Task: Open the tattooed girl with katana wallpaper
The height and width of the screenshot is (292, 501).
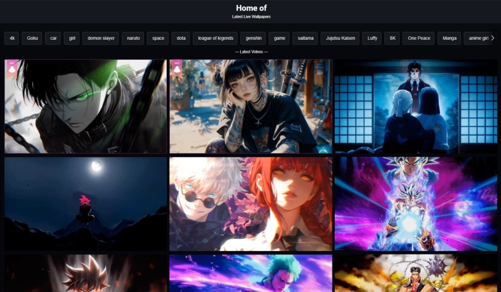Action: click(x=250, y=106)
